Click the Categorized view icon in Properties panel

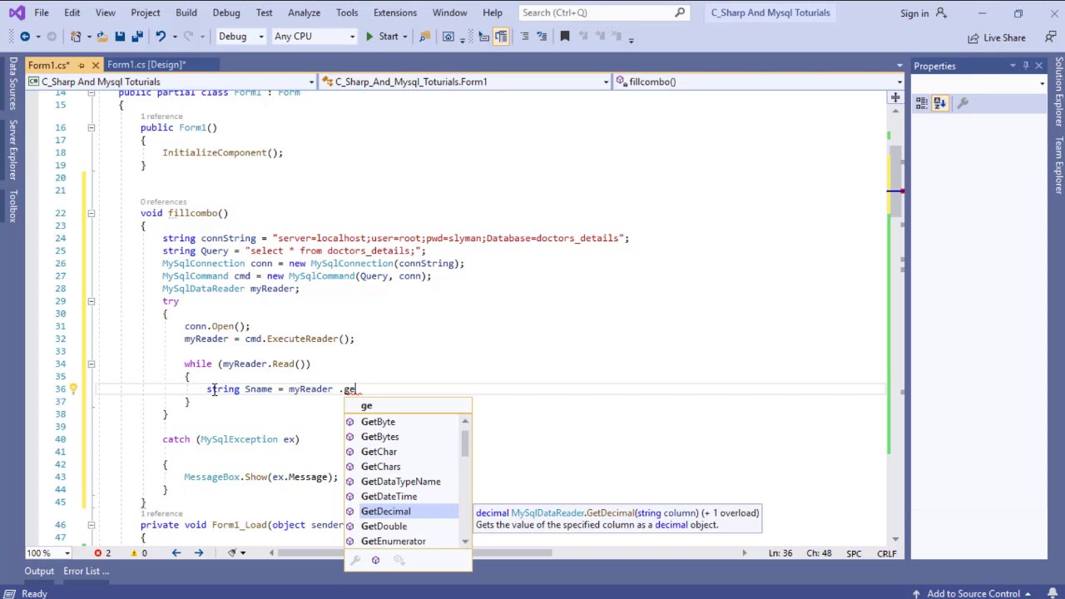coord(922,103)
